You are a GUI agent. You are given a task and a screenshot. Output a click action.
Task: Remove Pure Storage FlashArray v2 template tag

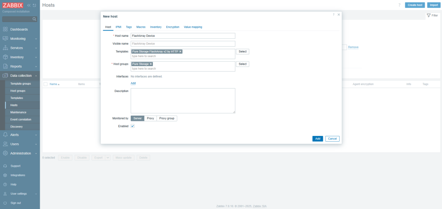[180, 52]
